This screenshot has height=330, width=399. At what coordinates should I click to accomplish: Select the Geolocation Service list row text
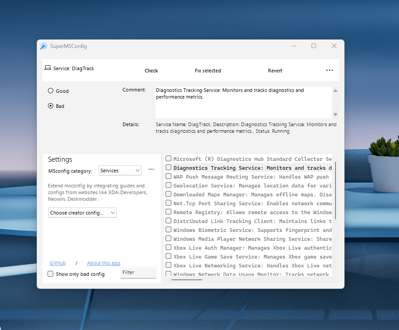pyautogui.click(x=253, y=186)
